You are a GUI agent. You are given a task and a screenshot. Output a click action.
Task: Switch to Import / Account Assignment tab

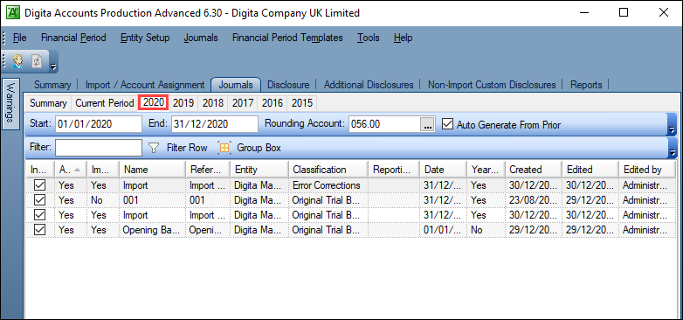pos(145,85)
